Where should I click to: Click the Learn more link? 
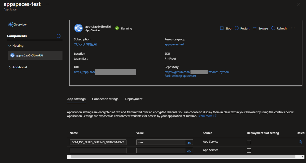click(x=205, y=116)
